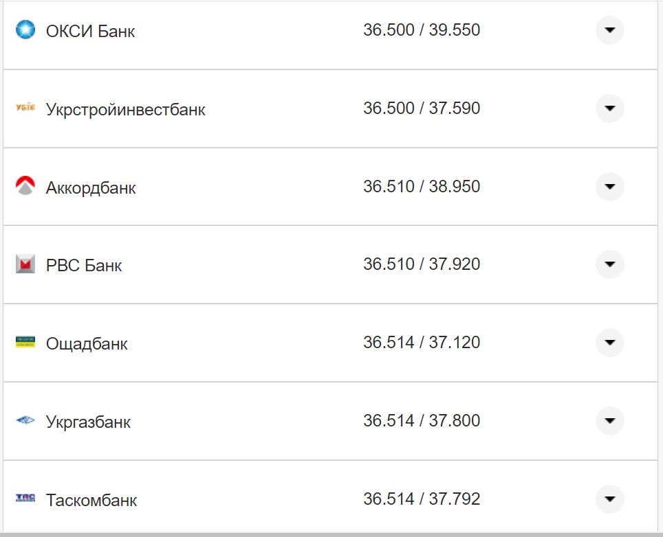The image size is (663, 537).
Task: Click the Ощадбанк green-yellow logo icon
Action: pos(25,342)
